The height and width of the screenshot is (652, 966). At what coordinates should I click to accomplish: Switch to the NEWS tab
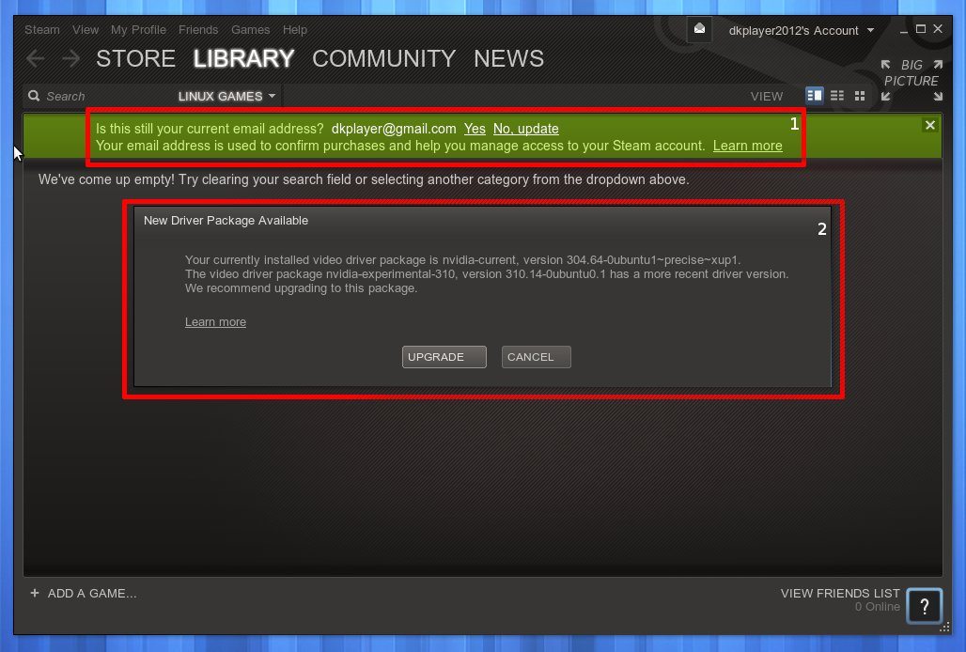pos(509,58)
